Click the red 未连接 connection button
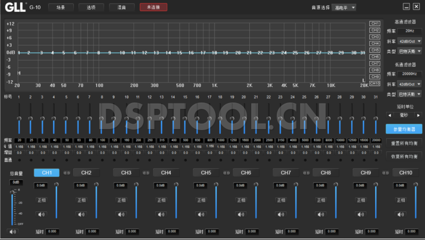The width and height of the screenshot is (425, 240). point(153,7)
